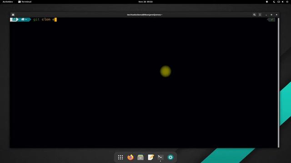Open the teal Manjaro app in dock
The width and height of the screenshot is (291, 163).
[171, 157]
